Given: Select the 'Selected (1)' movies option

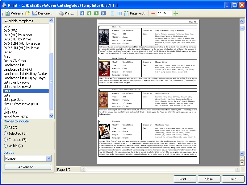Looking at the screenshot, I should click(6, 134).
